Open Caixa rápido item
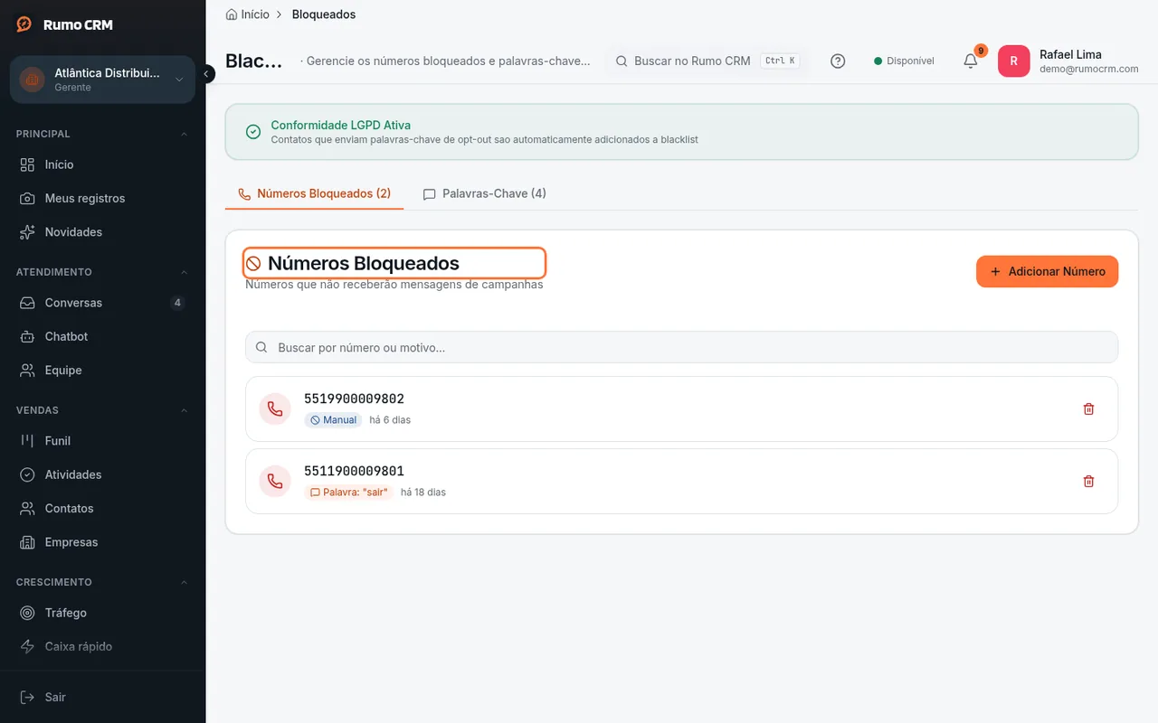The width and height of the screenshot is (1158, 723). 102,646
